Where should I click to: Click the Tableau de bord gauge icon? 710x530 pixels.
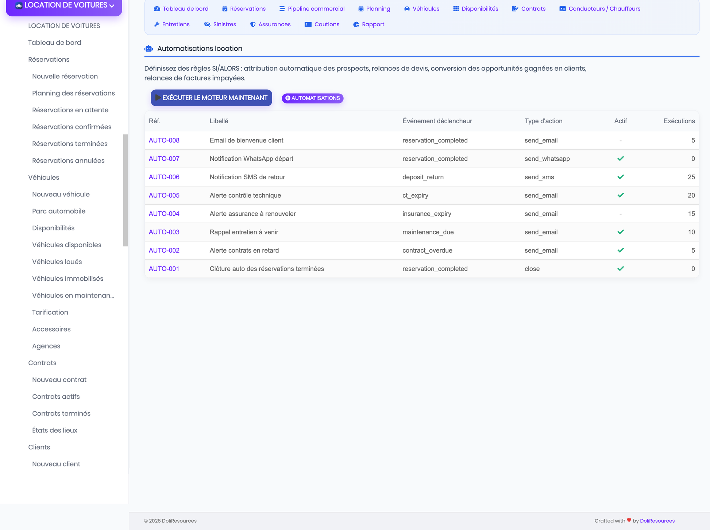coord(157,9)
